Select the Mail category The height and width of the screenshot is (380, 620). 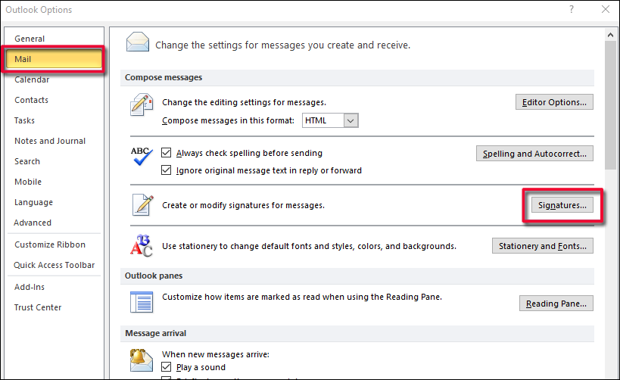click(x=55, y=59)
